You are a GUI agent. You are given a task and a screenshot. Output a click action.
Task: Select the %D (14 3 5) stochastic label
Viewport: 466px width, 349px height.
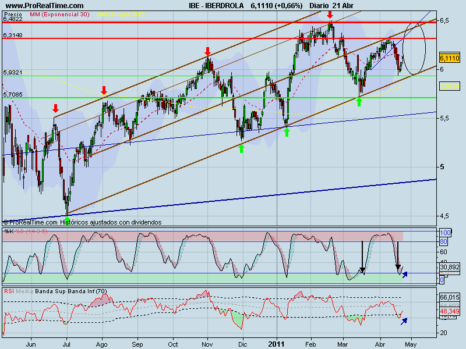click(31, 231)
